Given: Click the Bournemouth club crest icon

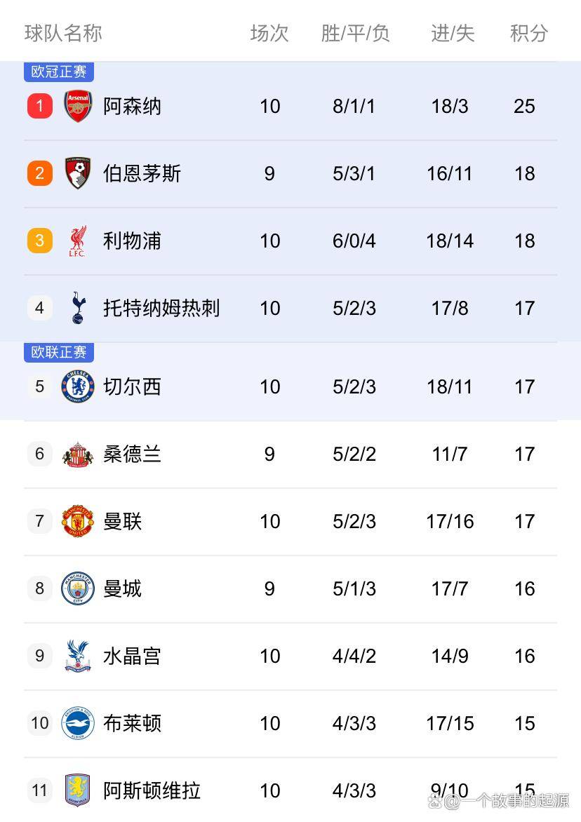Looking at the screenshot, I should tap(78, 173).
